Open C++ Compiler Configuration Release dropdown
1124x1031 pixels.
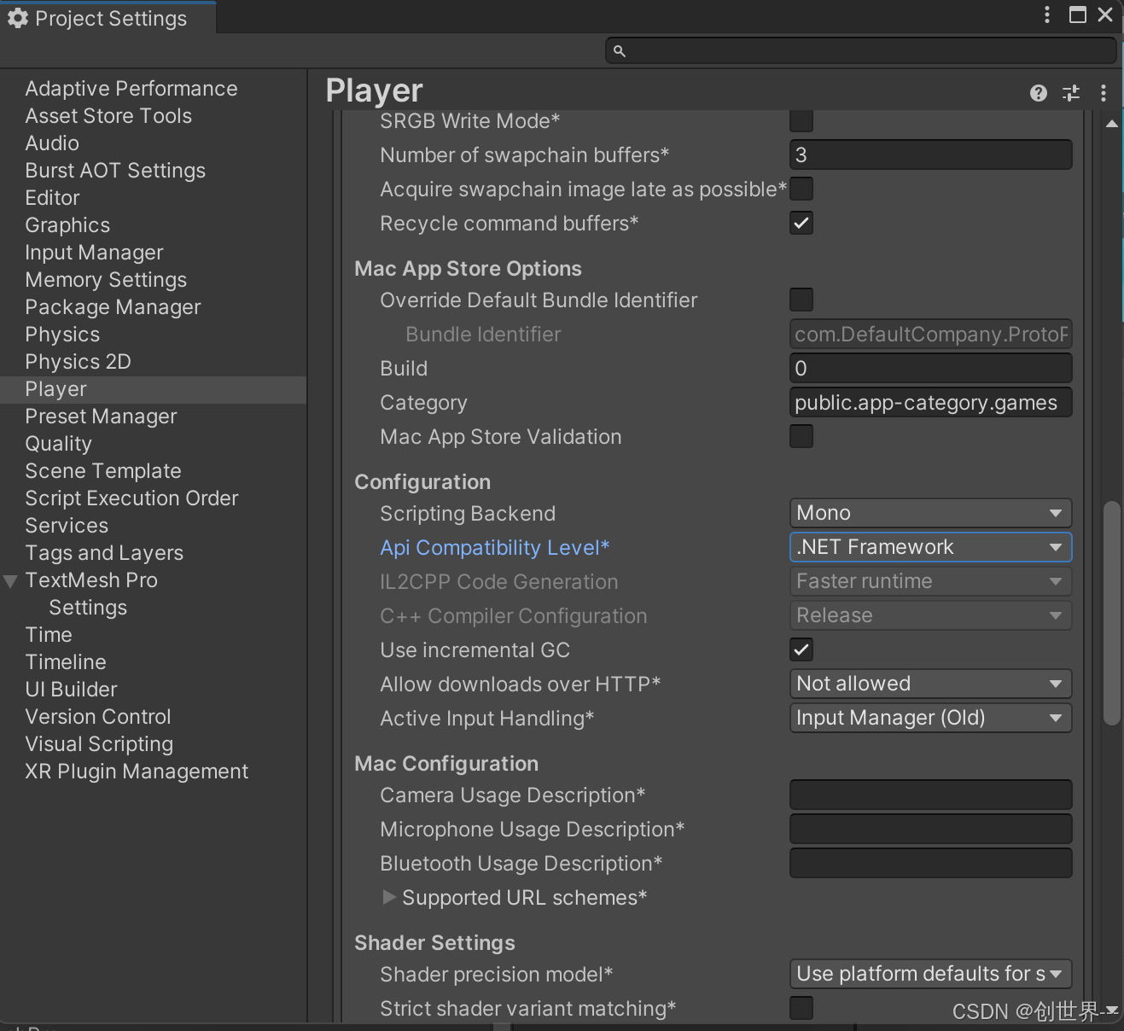tap(930, 615)
